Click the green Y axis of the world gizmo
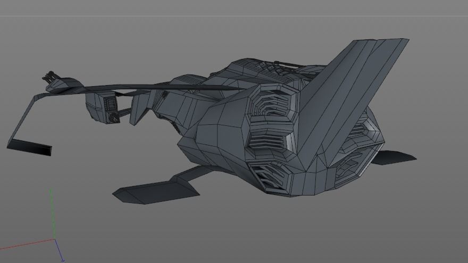 click(52, 214)
